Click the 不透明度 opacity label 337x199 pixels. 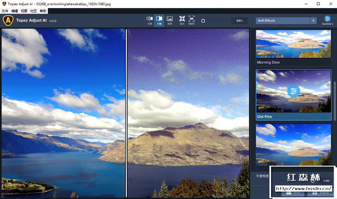tap(262, 176)
